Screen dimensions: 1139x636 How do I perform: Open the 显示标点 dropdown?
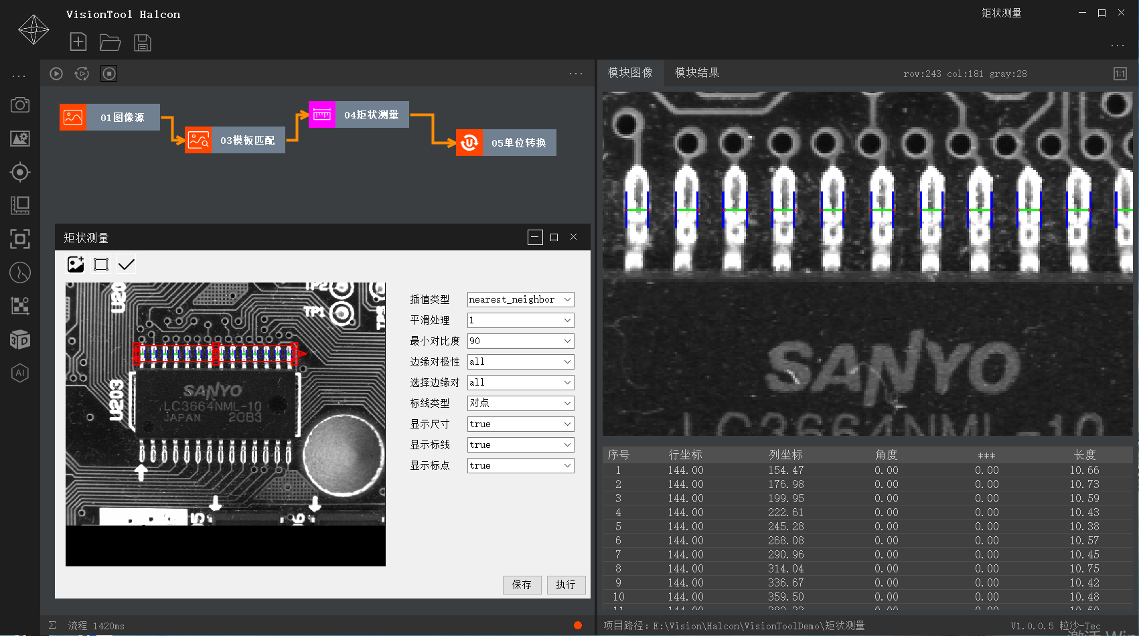click(x=520, y=465)
